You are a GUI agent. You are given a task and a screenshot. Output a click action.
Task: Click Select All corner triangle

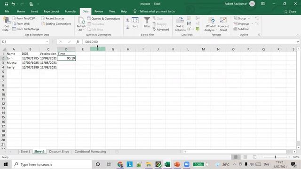pyautogui.click(x=4, y=49)
